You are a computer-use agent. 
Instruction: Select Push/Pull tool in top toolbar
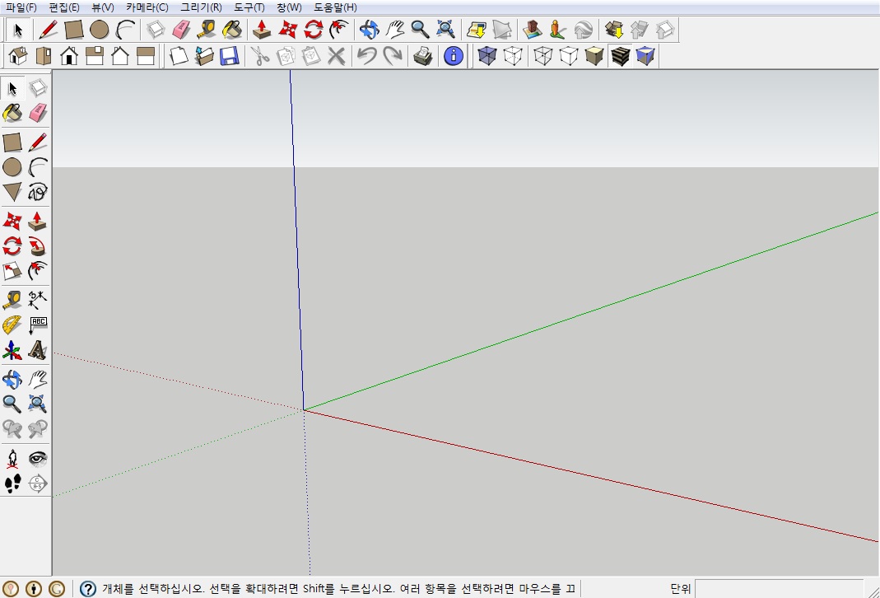pyautogui.click(x=262, y=29)
